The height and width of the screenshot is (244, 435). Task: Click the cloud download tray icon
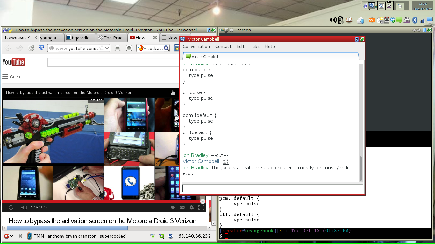click(x=360, y=20)
